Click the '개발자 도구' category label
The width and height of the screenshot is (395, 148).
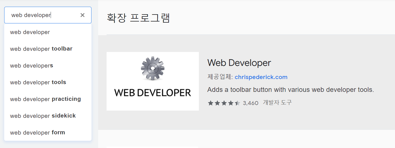pyautogui.click(x=277, y=102)
